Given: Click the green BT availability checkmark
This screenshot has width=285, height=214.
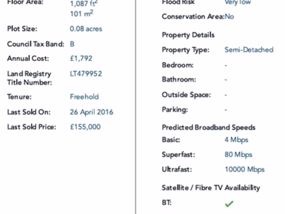Looking at the screenshot, I should coord(229,204).
